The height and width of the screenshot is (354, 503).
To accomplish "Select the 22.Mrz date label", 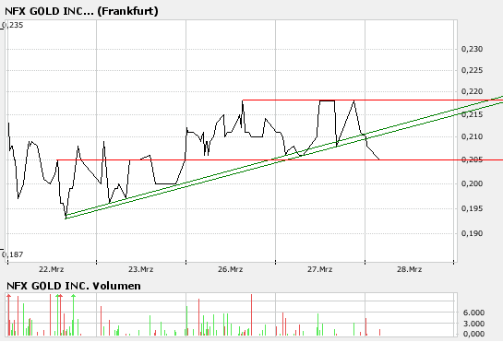I will tap(52, 269).
